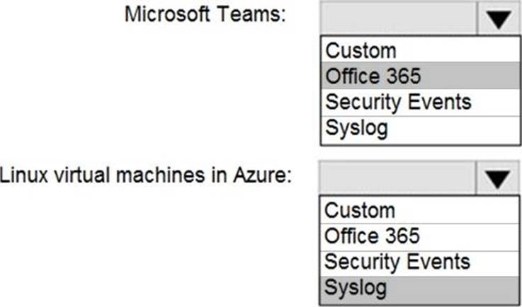Viewport: 522px width, 307px height.
Task: Collapse the Linux list via its black triangle
Action: pos(497,178)
